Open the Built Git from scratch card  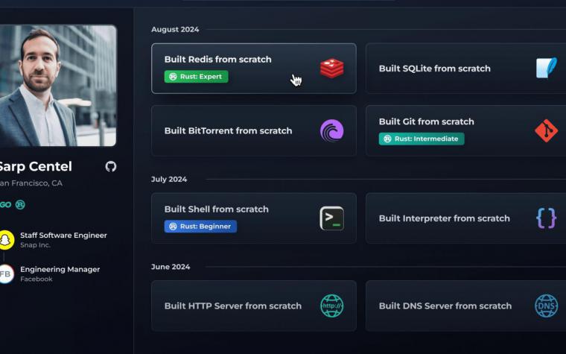[465, 130]
